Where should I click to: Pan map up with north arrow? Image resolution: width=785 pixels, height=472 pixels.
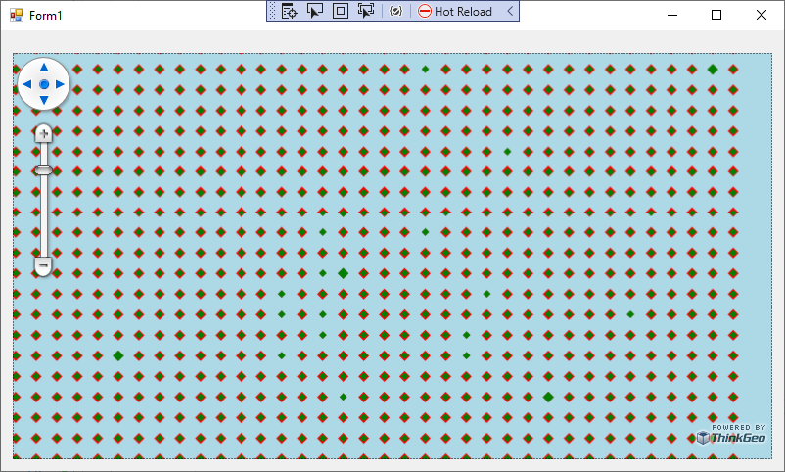(44, 68)
